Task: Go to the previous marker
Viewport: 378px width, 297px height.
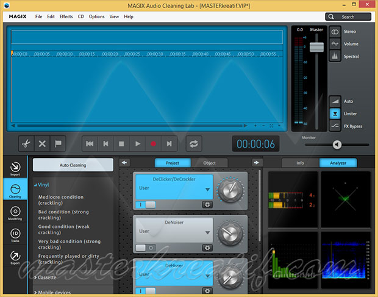Action: pos(105,144)
